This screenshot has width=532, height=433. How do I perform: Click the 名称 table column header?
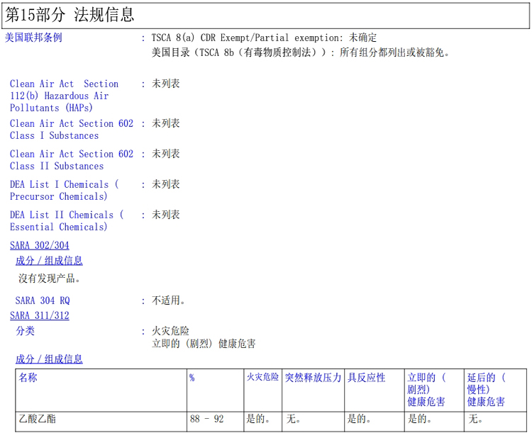(x=28, y=378)
